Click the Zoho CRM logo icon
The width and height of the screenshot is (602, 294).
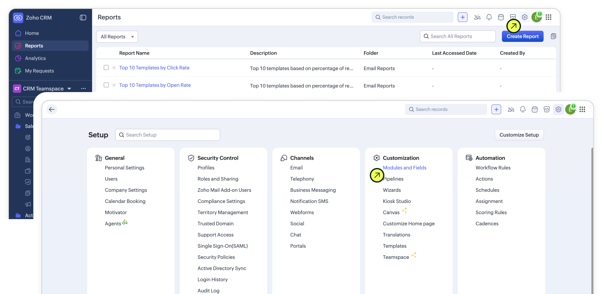[18, 18]
